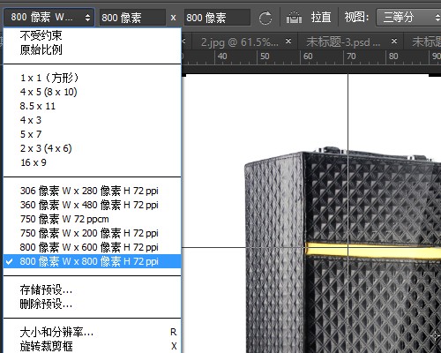Click 删除预设… to delete a preset
The width and height of the screenshot is (441, 353).
(92, 304)
